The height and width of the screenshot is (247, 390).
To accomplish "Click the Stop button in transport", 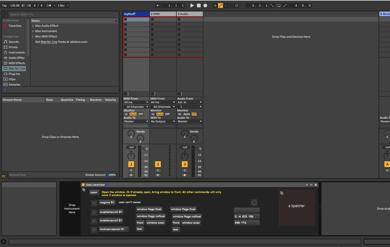I will point(199,5).
